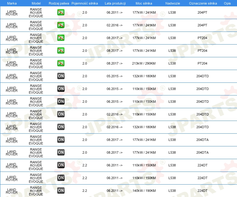
Task: Click the 213kW / 290KM power cell
Action: click(x=144, y=63)
